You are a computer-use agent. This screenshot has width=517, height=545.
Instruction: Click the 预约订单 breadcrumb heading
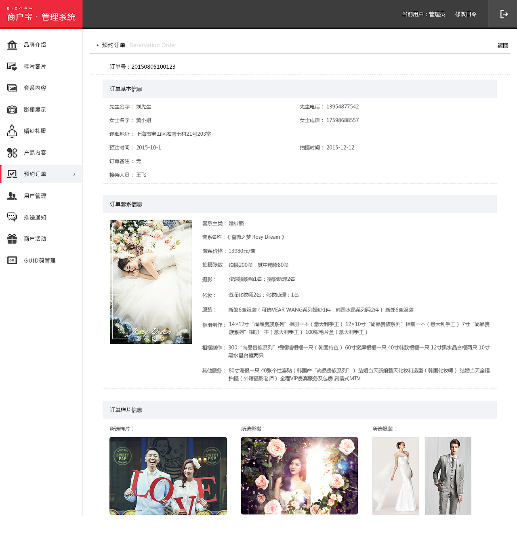coord(113,45)
